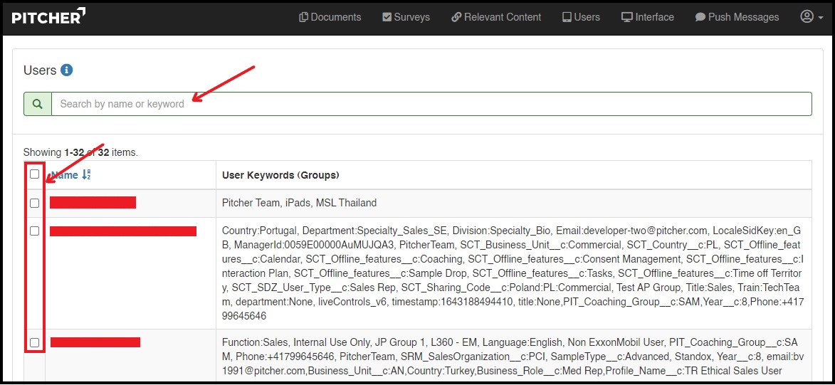Tick the select-all checkbox in the table header
The width and height of the screenshot is (835, 385).
pos(34,174)
